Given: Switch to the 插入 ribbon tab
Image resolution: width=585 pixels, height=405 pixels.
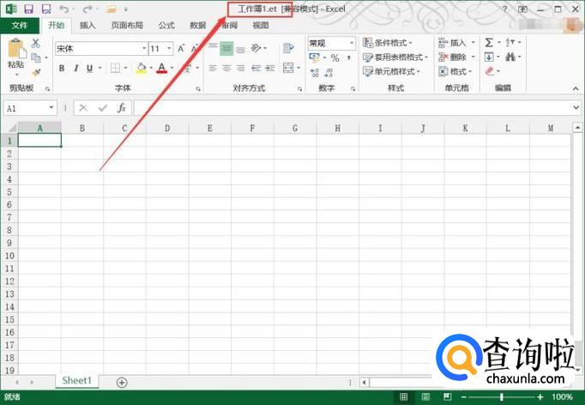Looking at the screenshot, I should point(87,25).
